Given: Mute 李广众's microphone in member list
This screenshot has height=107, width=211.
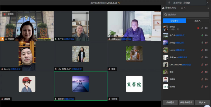Looking at the screenshot, I should tap(202, 35).
